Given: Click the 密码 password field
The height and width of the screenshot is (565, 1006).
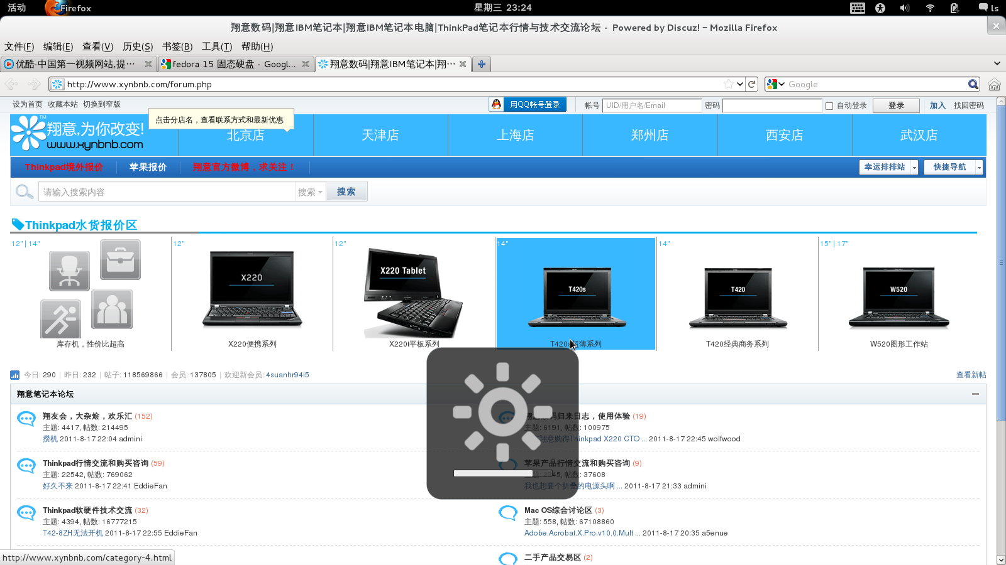Looking at the screenshot, I should (x=772, y=105).
